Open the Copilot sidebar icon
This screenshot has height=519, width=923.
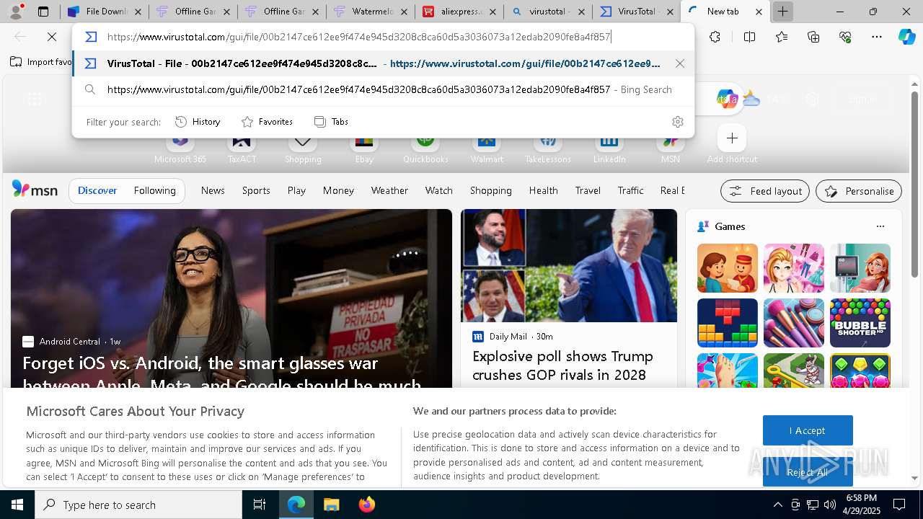pos(906,37)
